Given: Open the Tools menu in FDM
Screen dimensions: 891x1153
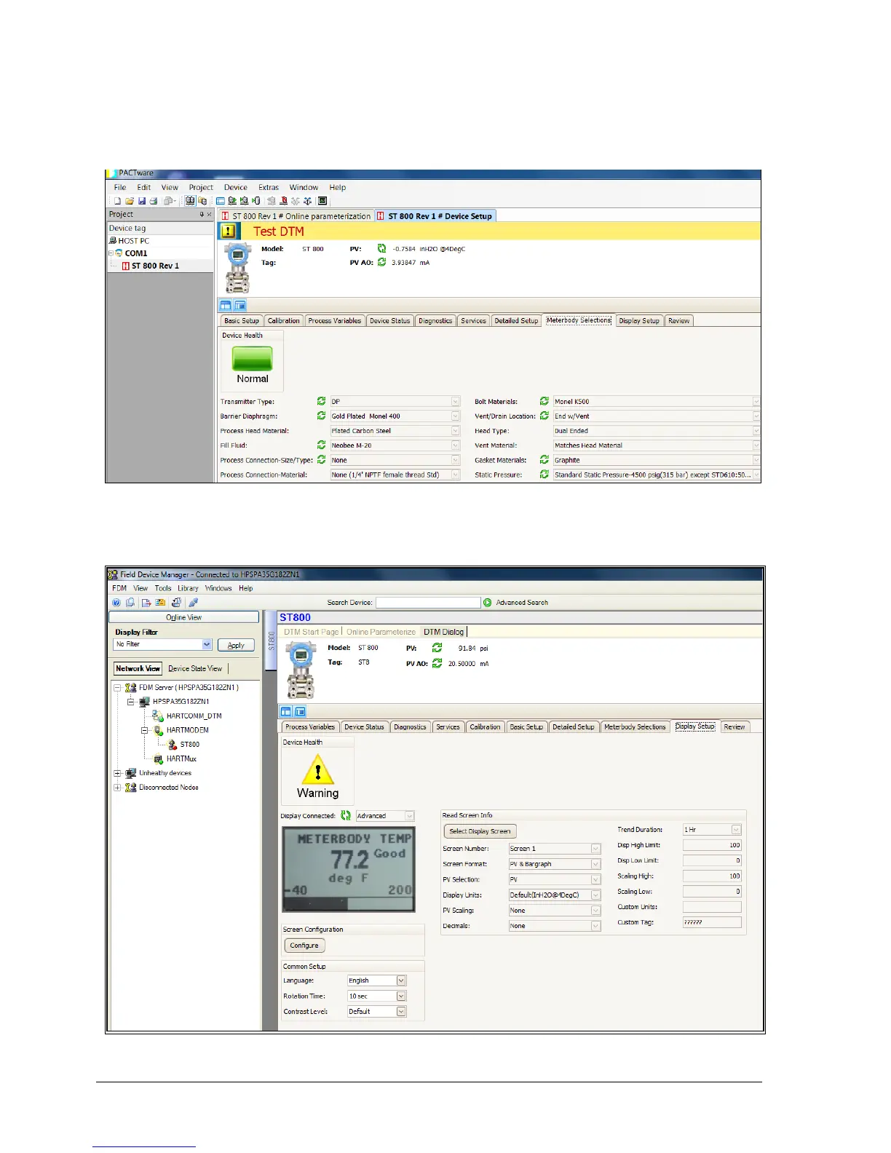Looking at the screenshot, I should 163,588.
